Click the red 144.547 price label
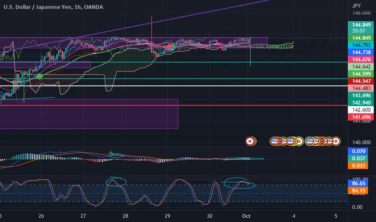The image size is (376, 222). [x=361, y=81]
